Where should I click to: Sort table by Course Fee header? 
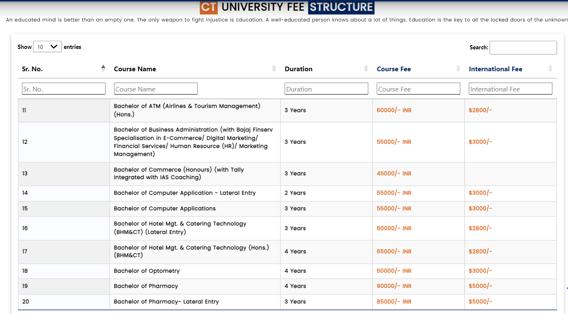(x=419, y=69)
